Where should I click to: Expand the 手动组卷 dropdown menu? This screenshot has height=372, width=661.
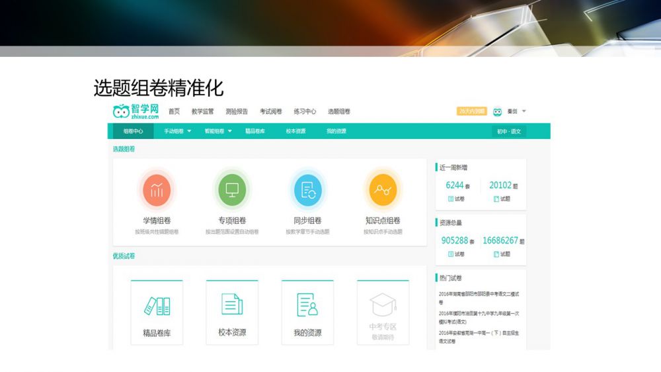[177, 131]
